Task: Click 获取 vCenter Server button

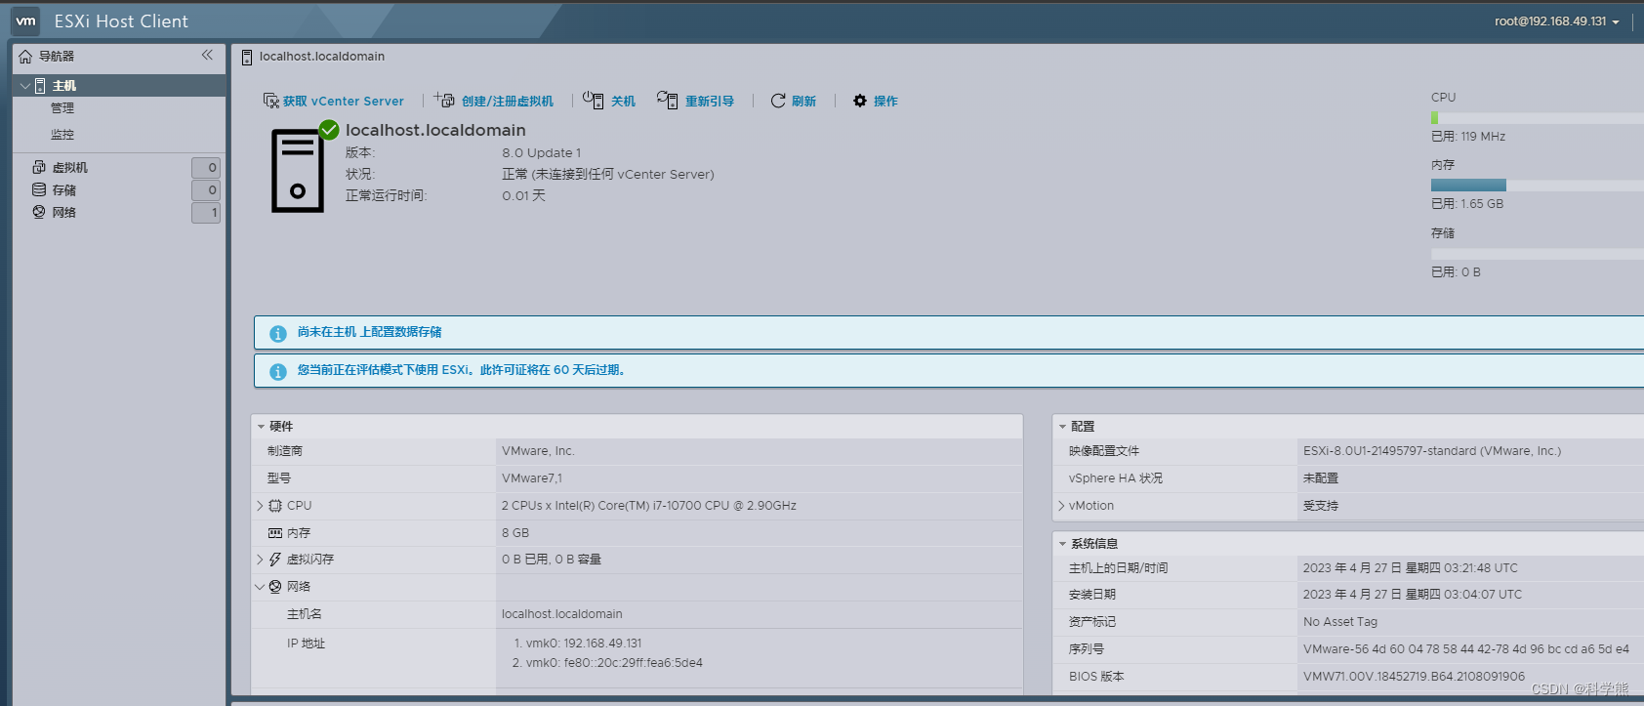Action: (x=334, y=101)
